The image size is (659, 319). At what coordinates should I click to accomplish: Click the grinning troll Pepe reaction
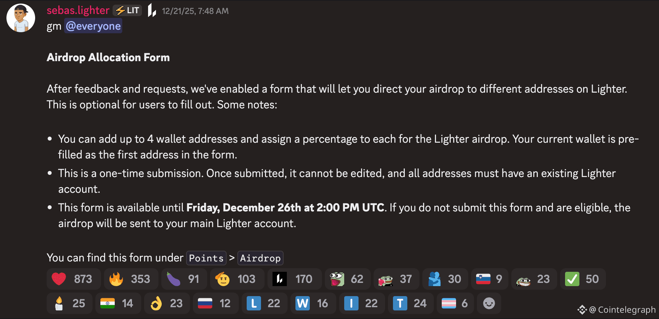click(534, 279)
